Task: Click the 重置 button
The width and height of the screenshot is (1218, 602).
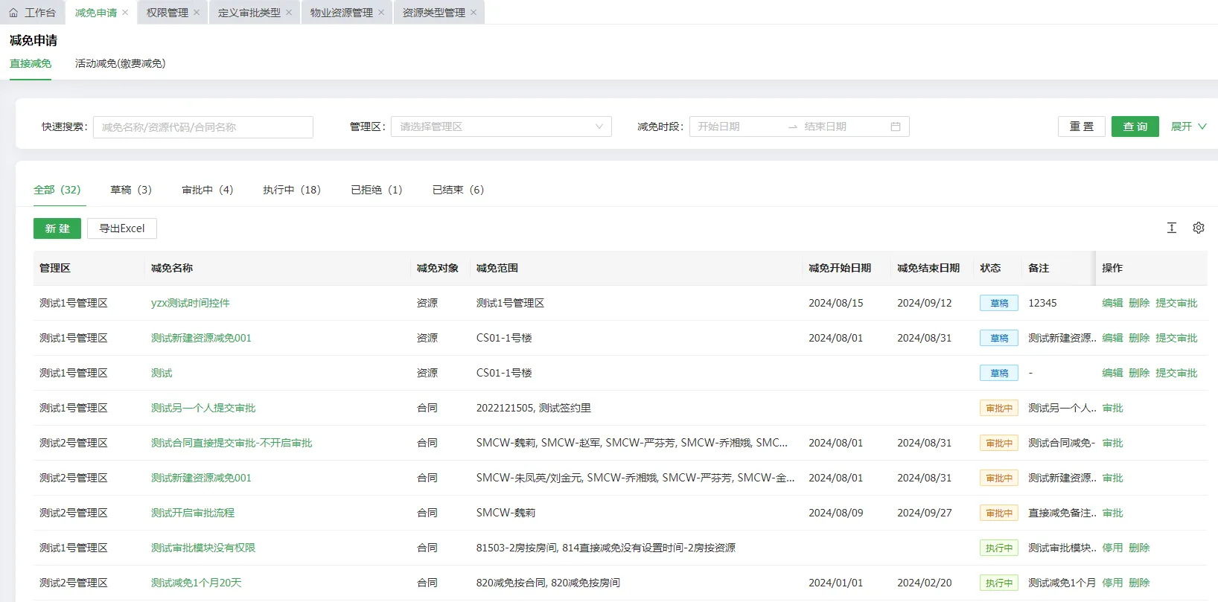Action: 1082,127
